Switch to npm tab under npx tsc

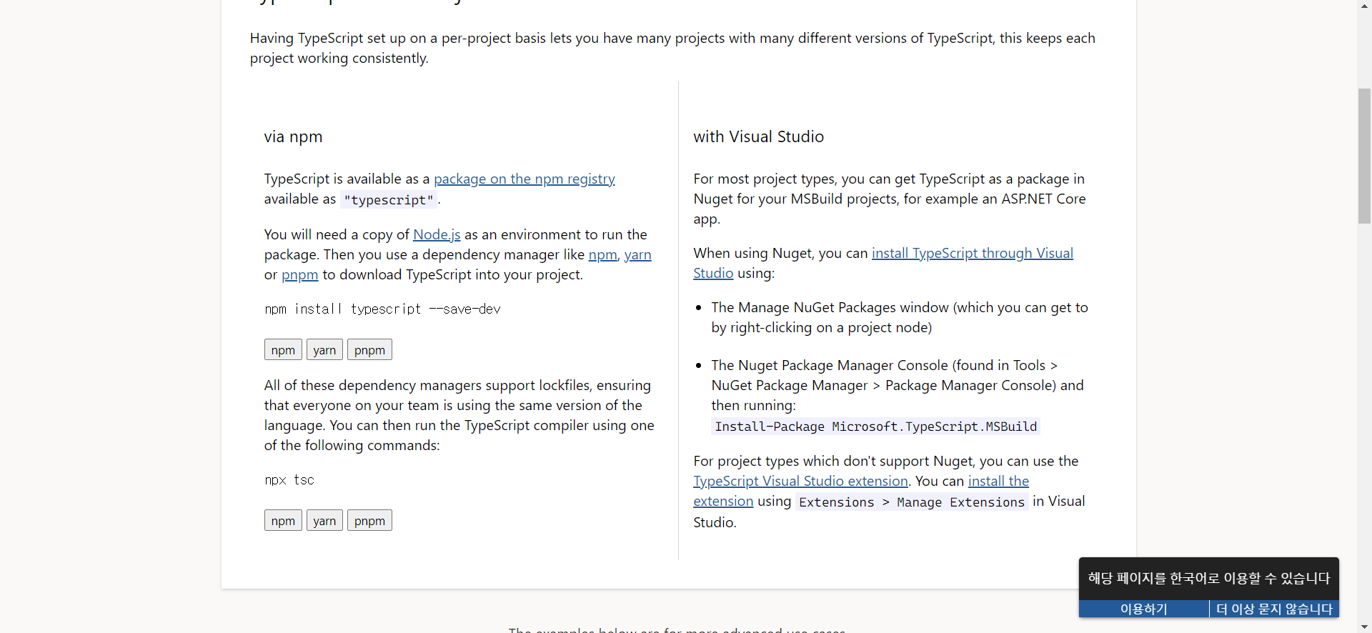(x=283, y=520)
